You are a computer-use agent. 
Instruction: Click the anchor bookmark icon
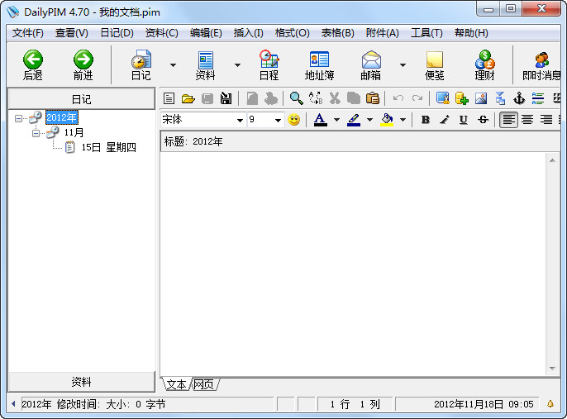(x=519, y=98)
